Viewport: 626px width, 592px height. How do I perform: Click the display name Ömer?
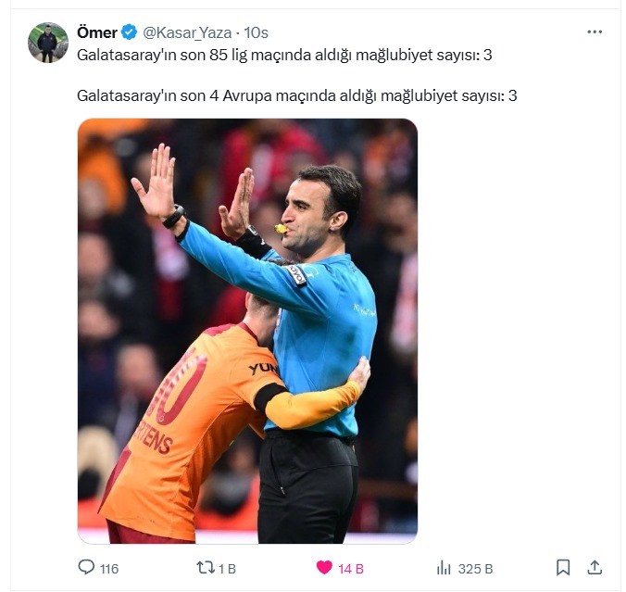pos(97,32)
